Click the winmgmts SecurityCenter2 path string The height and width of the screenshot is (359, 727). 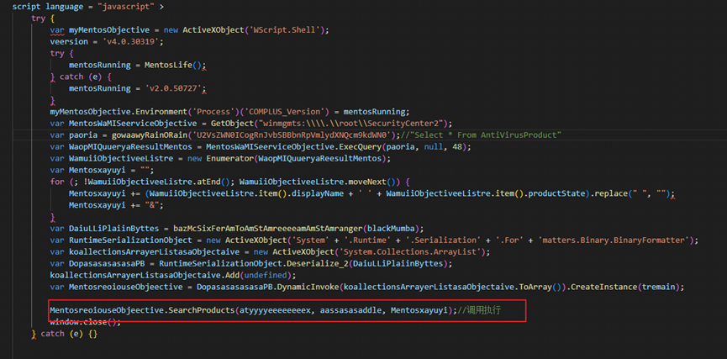[349, 124]
